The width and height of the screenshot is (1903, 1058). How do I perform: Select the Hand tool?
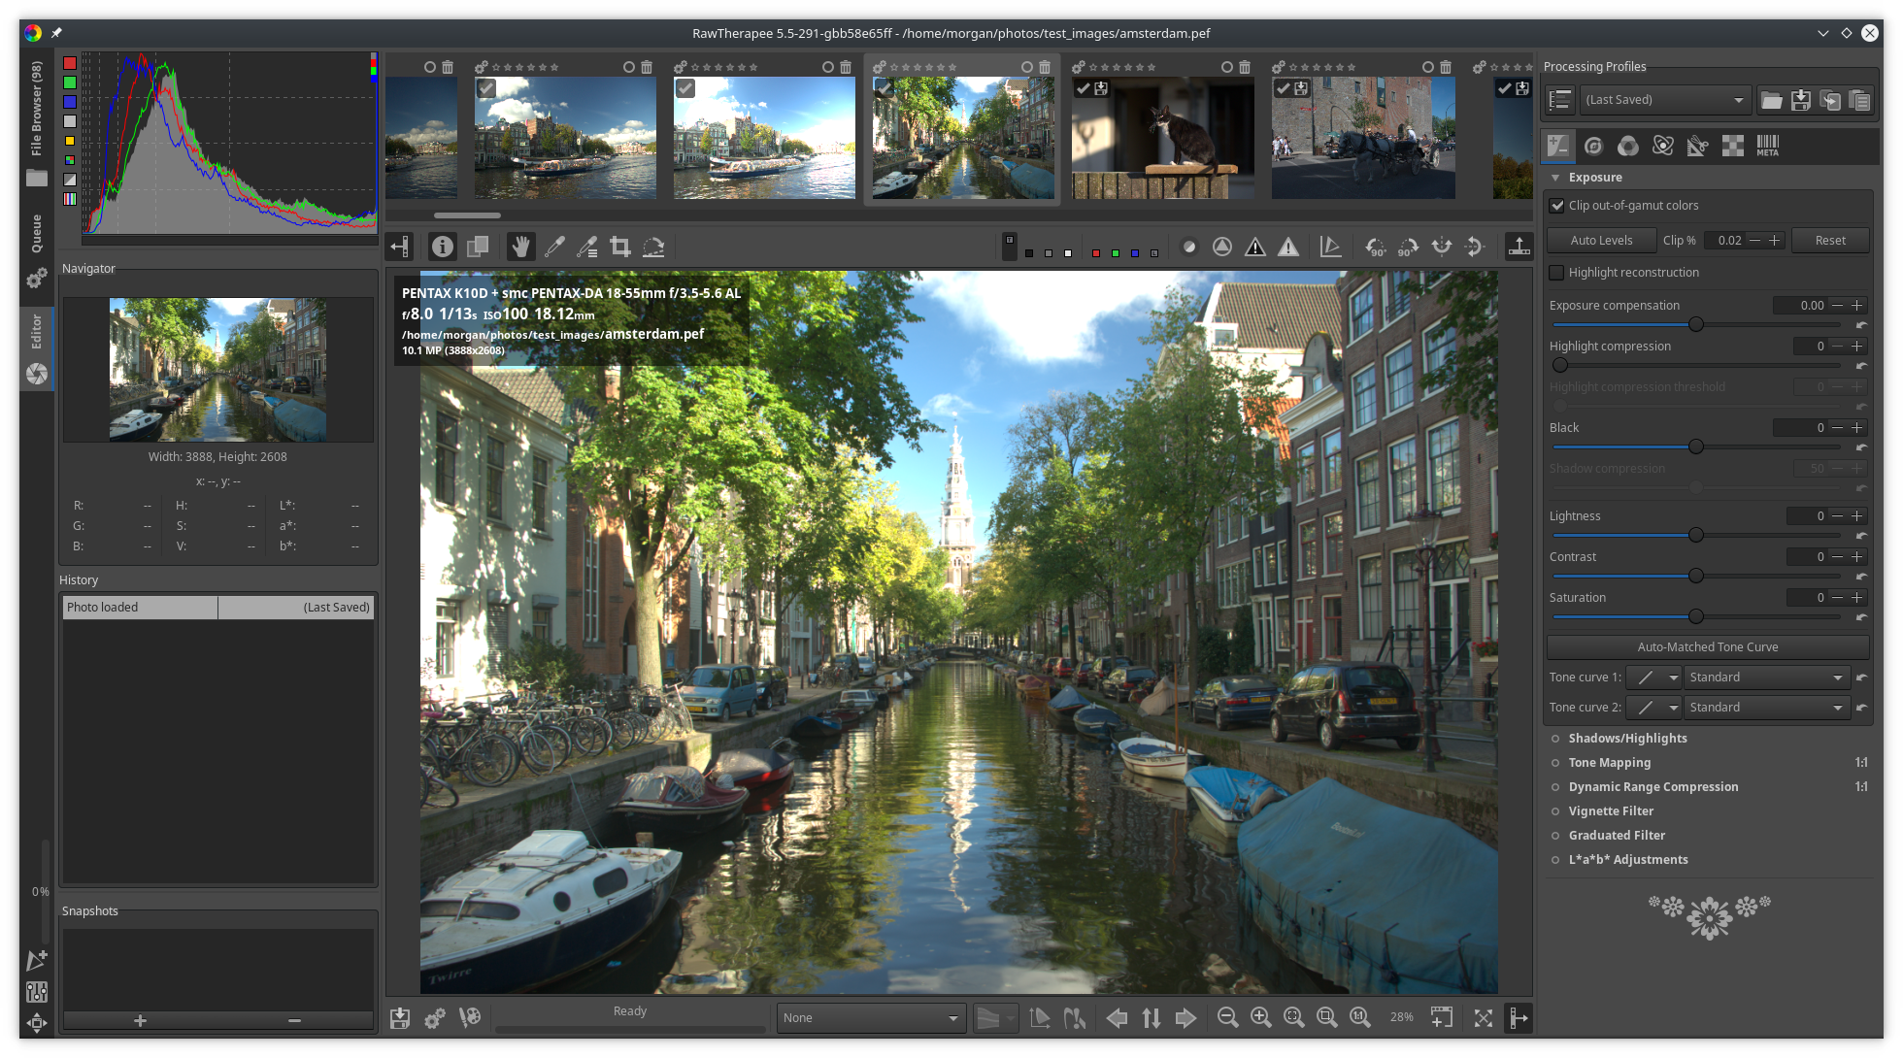click(521, 247)
